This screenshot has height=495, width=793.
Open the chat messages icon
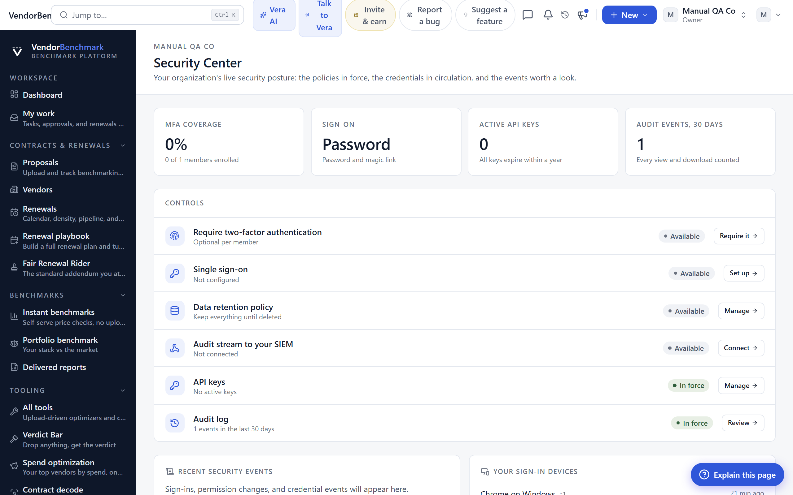point(528,15)
